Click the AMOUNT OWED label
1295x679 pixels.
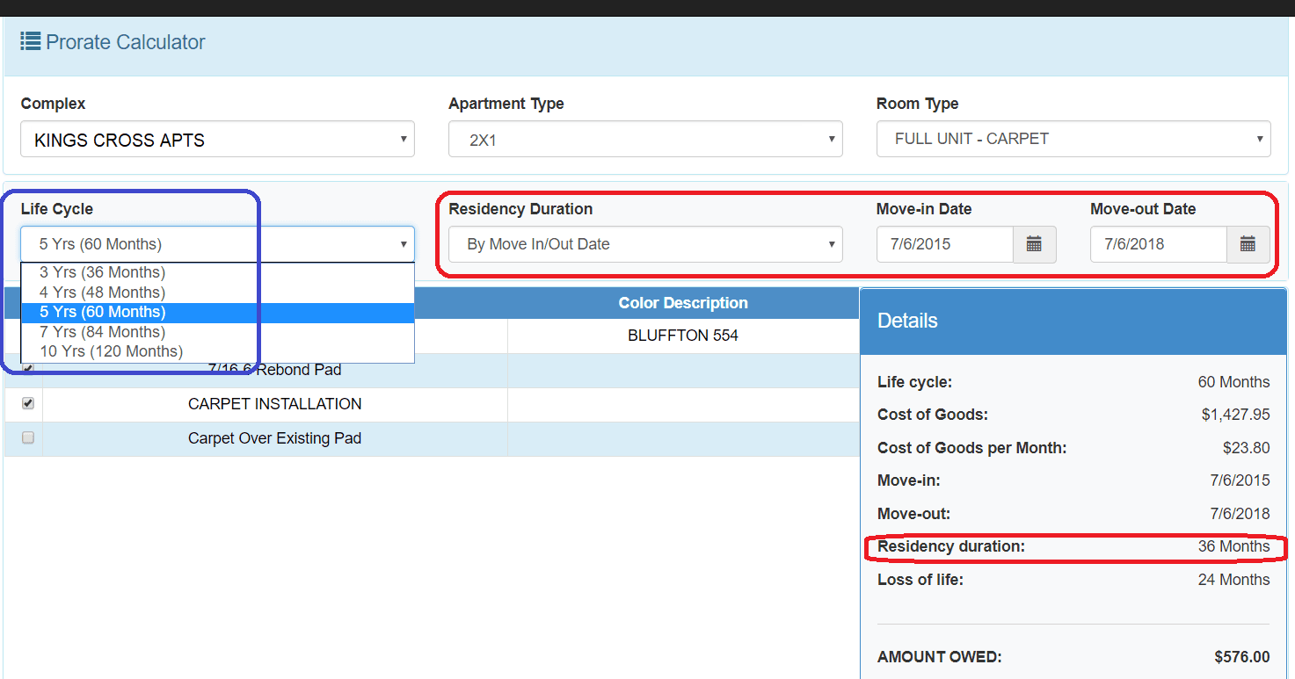pyautogui.click(x=939, y=657)
